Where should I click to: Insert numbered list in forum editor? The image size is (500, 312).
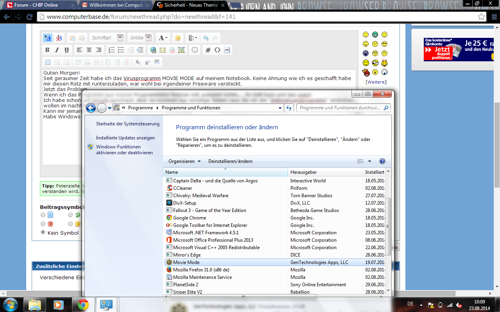point(111,50)
